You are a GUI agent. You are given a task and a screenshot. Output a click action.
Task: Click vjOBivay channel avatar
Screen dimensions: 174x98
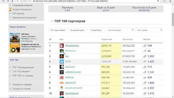pos(62,77)
